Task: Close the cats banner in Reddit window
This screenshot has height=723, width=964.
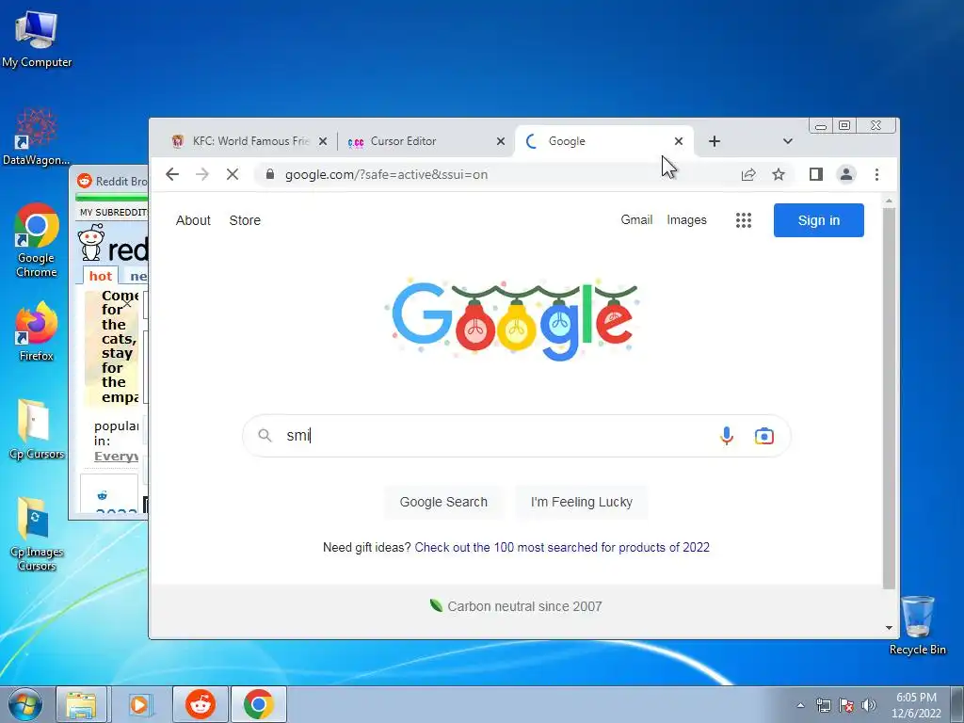Action: (127, 303)
